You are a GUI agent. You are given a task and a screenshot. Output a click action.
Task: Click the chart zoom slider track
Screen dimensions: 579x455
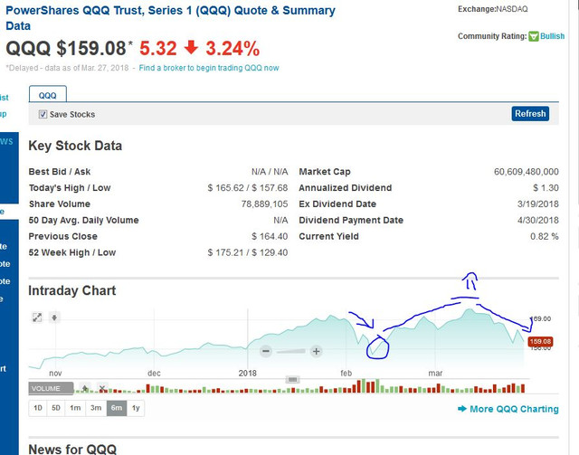pyautogui.click(x=290, y=351)
